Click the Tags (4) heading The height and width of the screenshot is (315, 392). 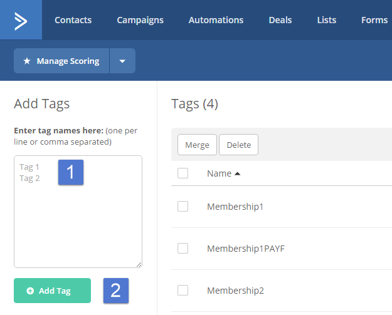coord(195,104)
